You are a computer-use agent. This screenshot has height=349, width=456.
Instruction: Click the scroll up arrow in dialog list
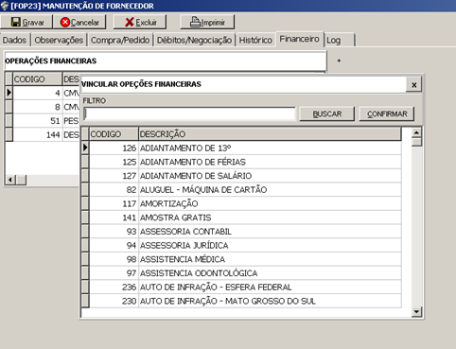416,132
